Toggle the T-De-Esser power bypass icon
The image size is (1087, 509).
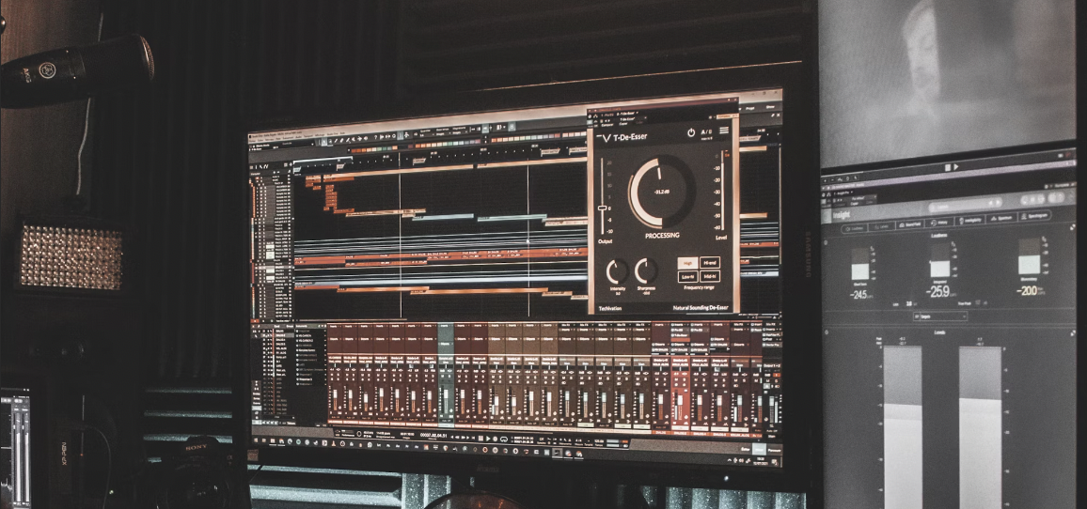pyautogui.click(x=691, y=132)
